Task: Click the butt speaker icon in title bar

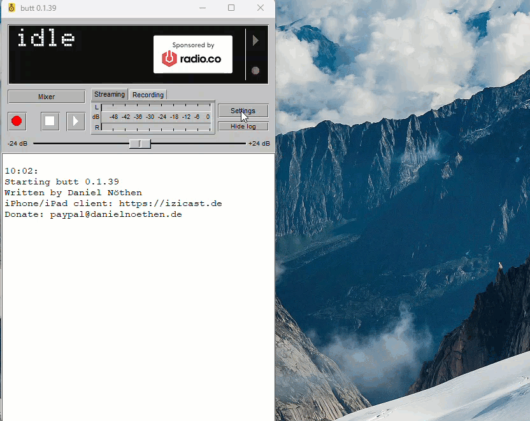Action: click(x=11, y=8)
